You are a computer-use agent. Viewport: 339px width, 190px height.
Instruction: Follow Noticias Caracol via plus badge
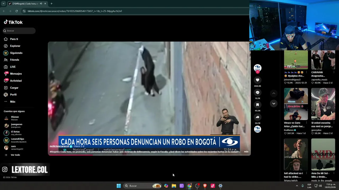[x=257, y=72]
